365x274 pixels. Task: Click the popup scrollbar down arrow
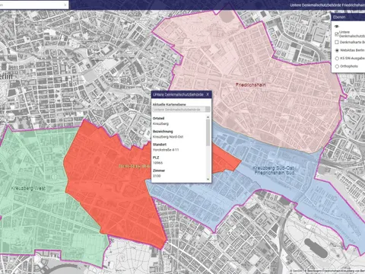tap(208, 179)
